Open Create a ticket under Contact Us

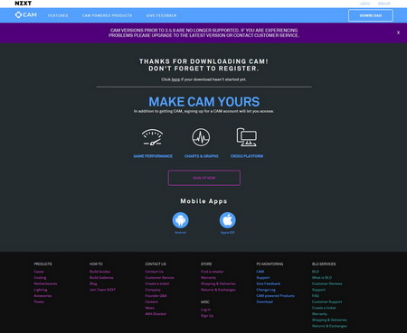tap(157, 283)
